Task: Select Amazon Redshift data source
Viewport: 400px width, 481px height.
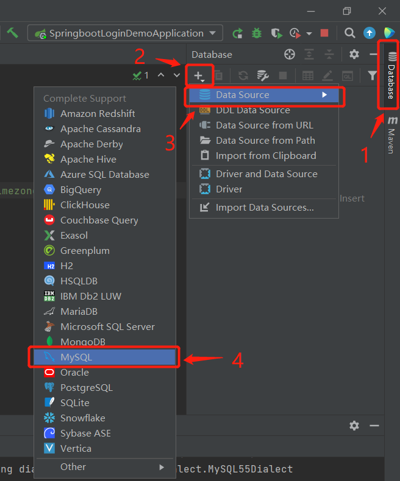Action: [104, 113]
